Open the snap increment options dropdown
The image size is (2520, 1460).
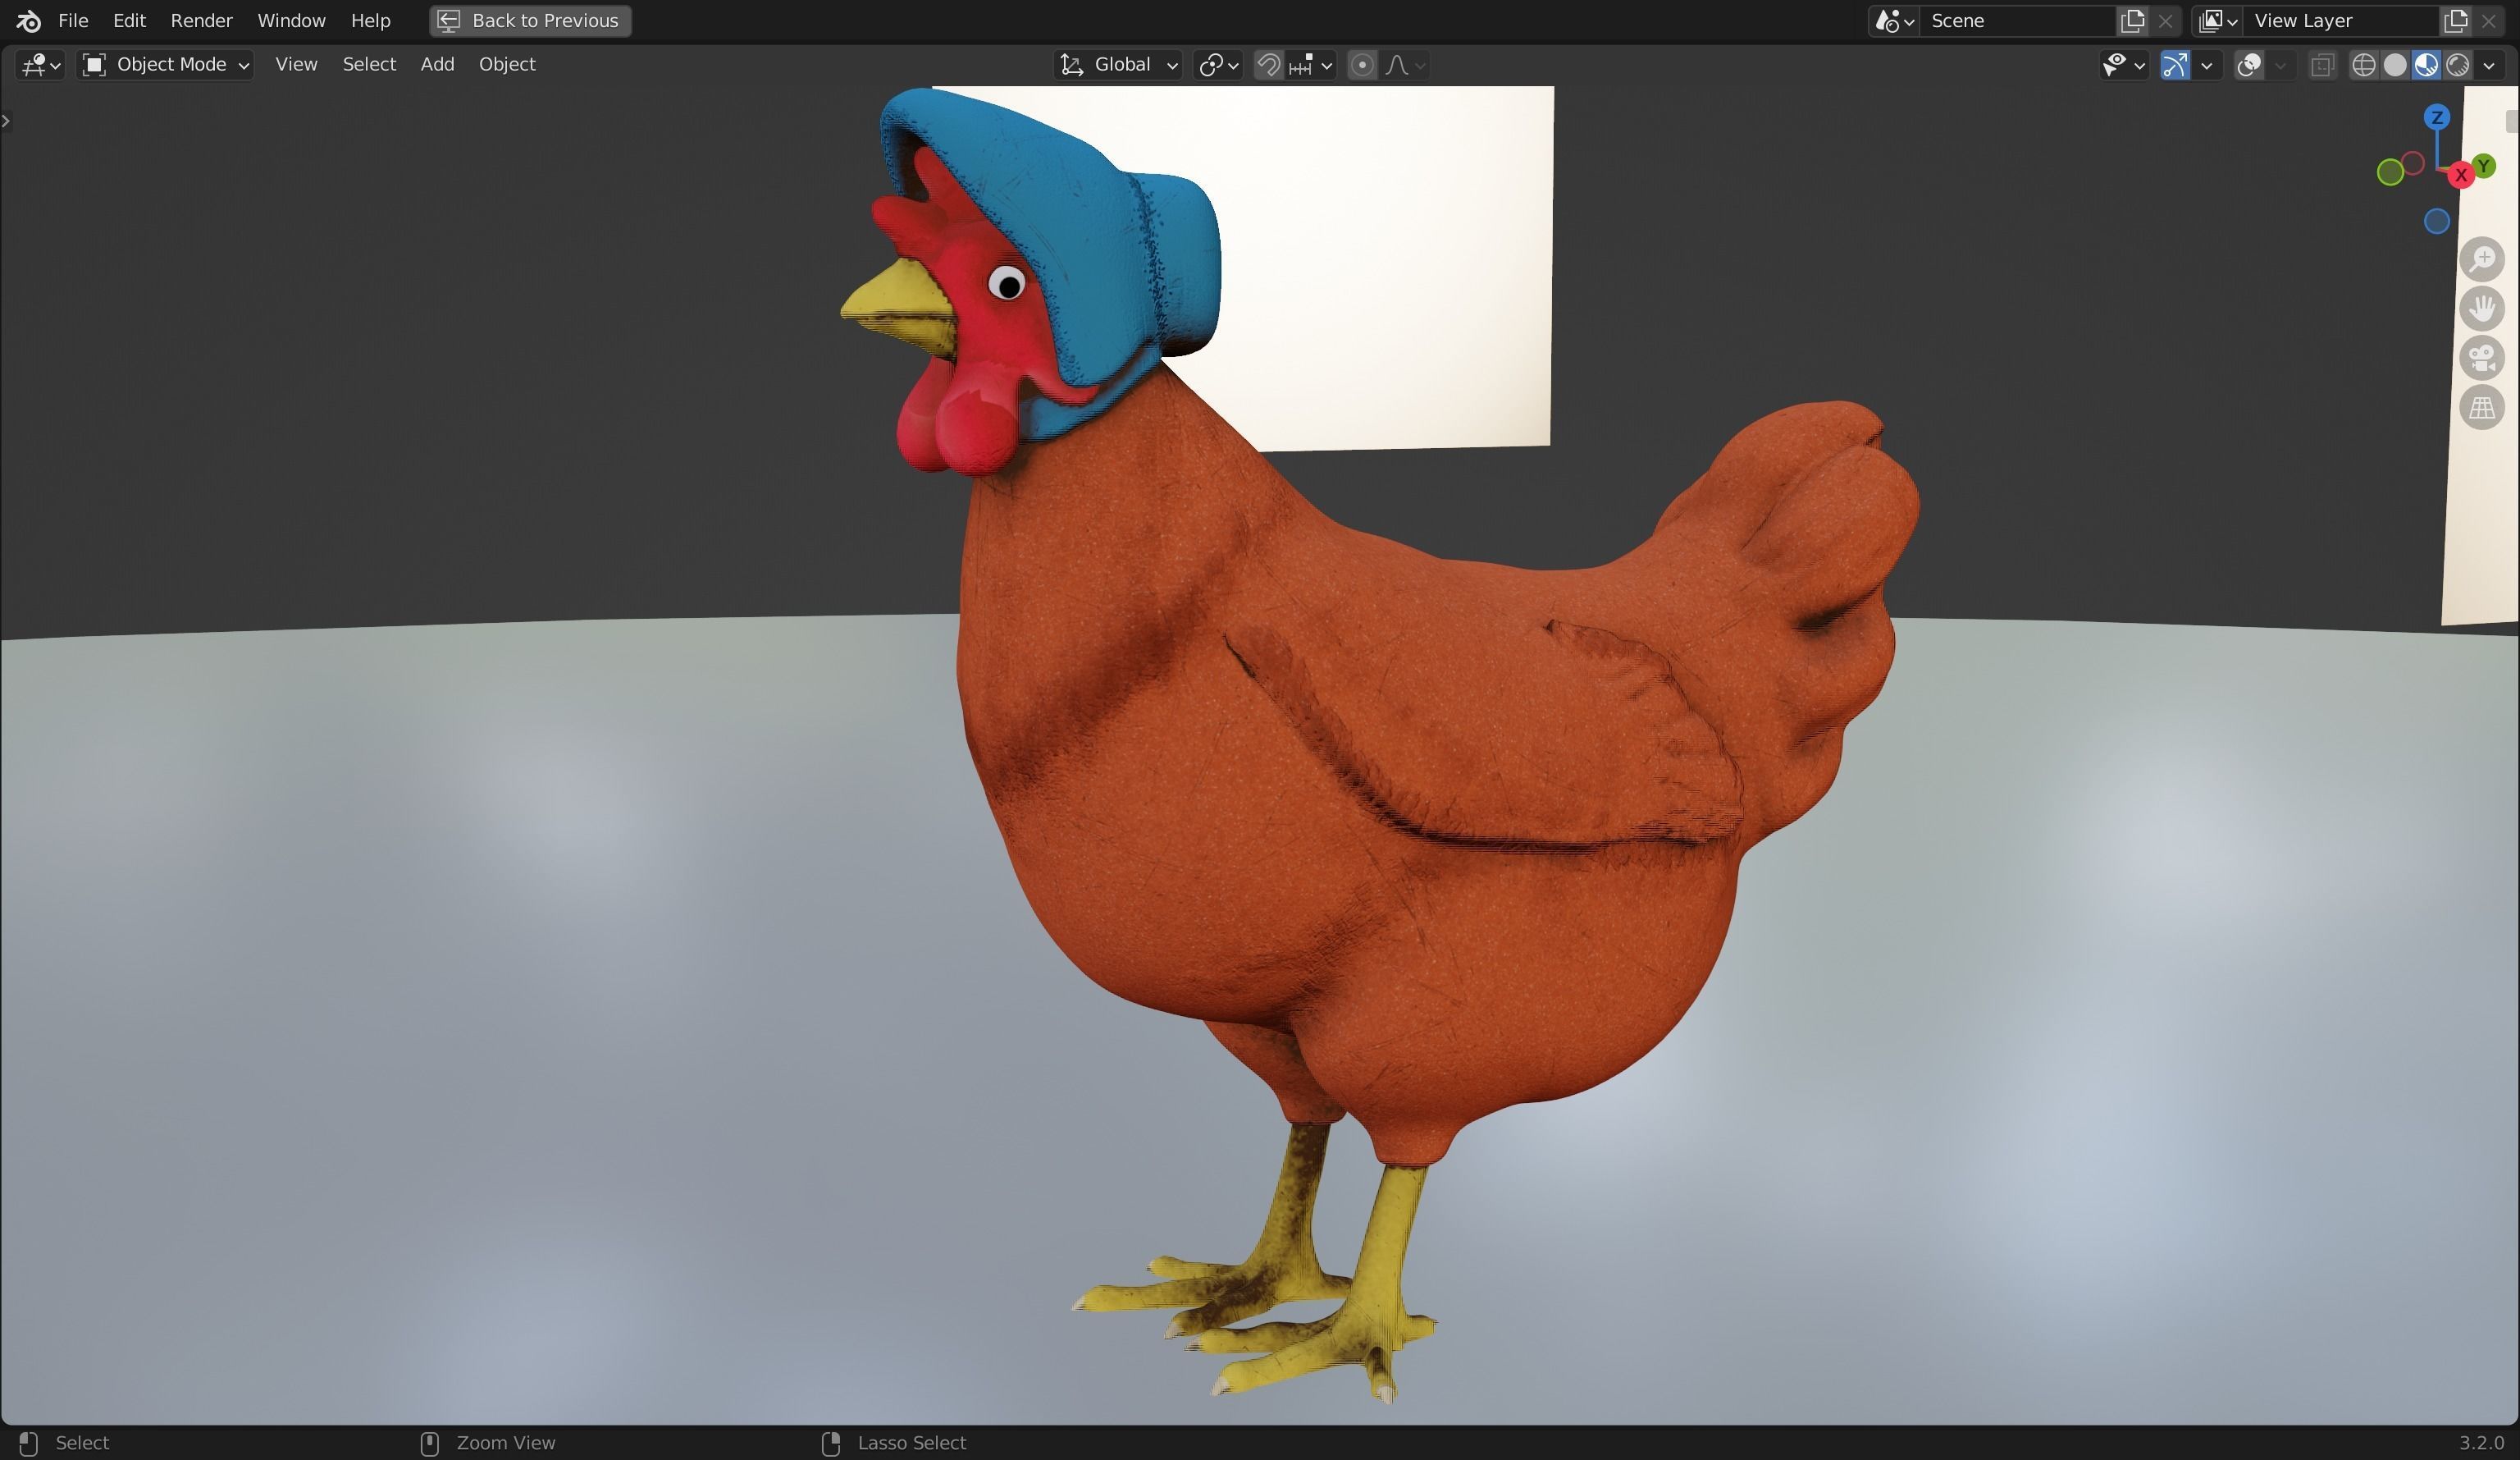pyautogui.click(x=1311, y=65)
